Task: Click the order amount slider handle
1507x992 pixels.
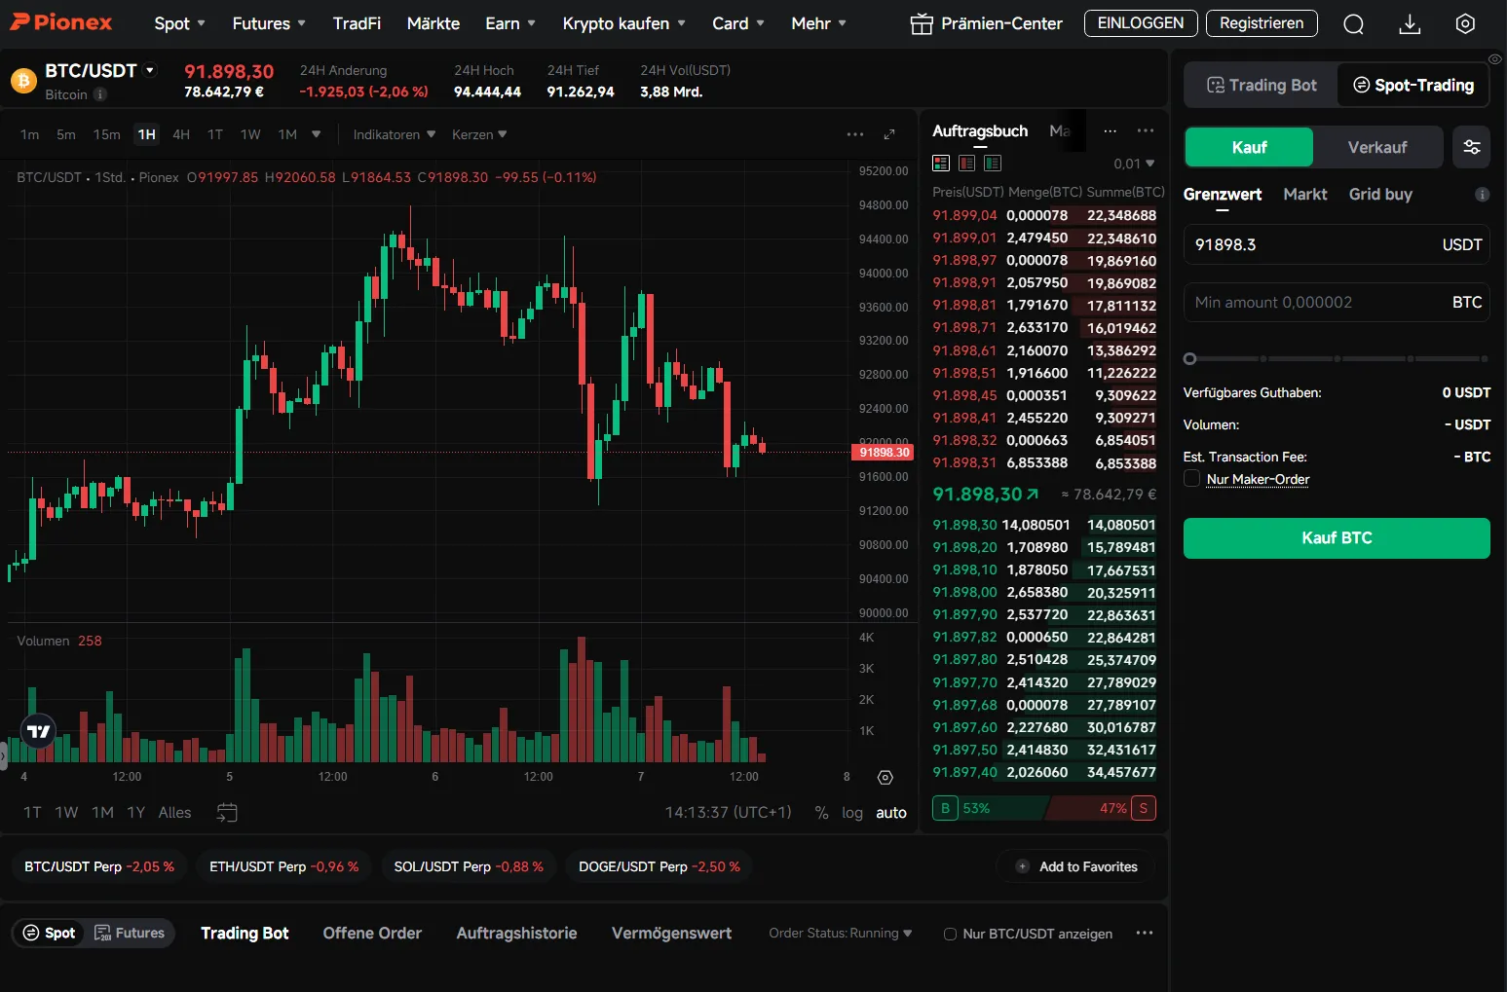Action: coord(1189,358)
